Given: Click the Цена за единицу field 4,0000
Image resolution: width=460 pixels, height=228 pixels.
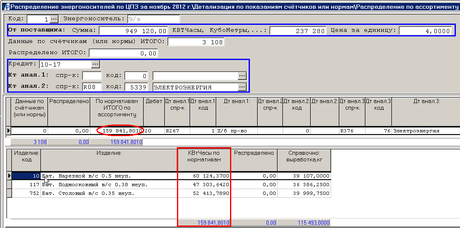Looking at the screenshot, I should pos(425,31).
